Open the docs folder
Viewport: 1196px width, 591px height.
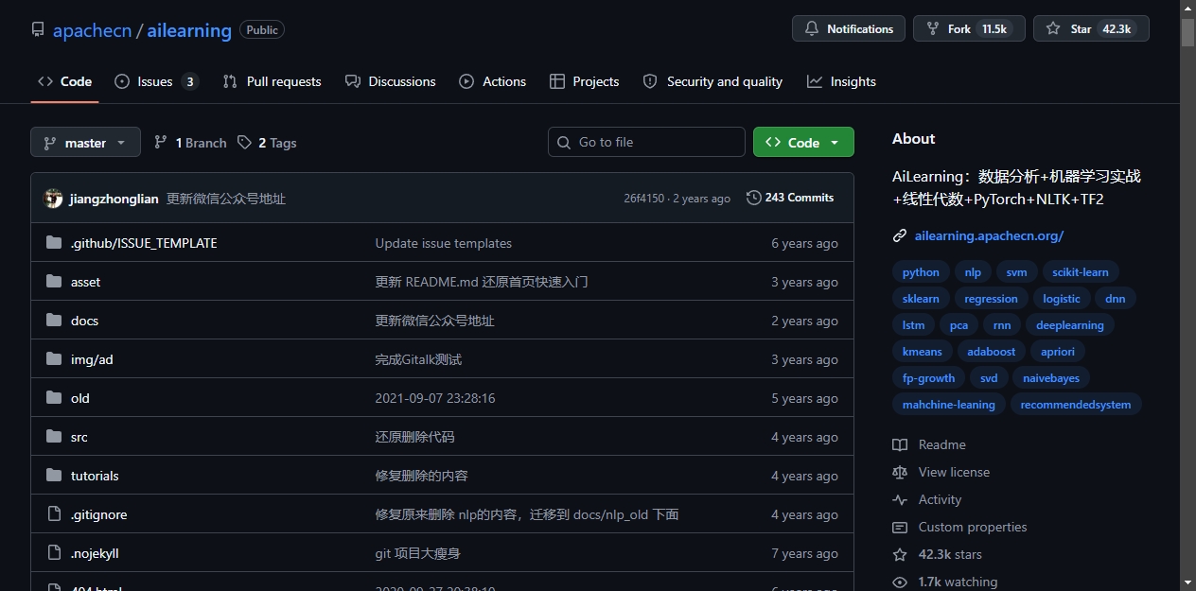point(84,321)
